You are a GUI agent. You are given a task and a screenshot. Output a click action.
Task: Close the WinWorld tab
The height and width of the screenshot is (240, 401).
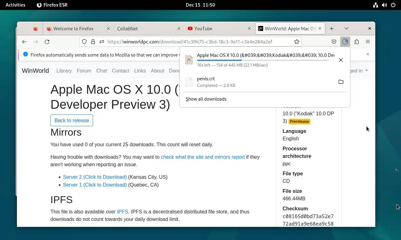coord(320,28)
